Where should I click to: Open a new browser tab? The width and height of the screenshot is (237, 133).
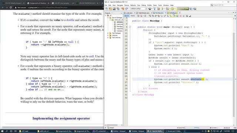[x=102, y=3]
